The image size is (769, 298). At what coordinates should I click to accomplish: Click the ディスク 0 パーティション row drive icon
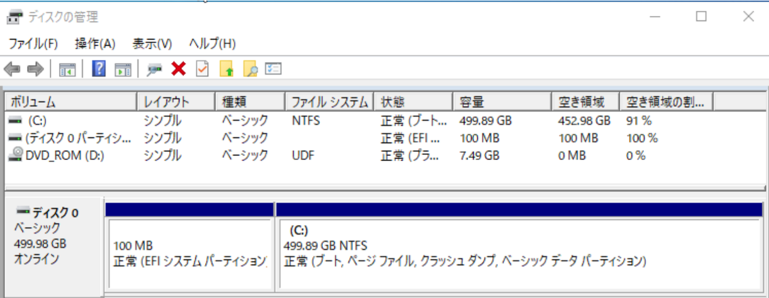pos(15,137)
